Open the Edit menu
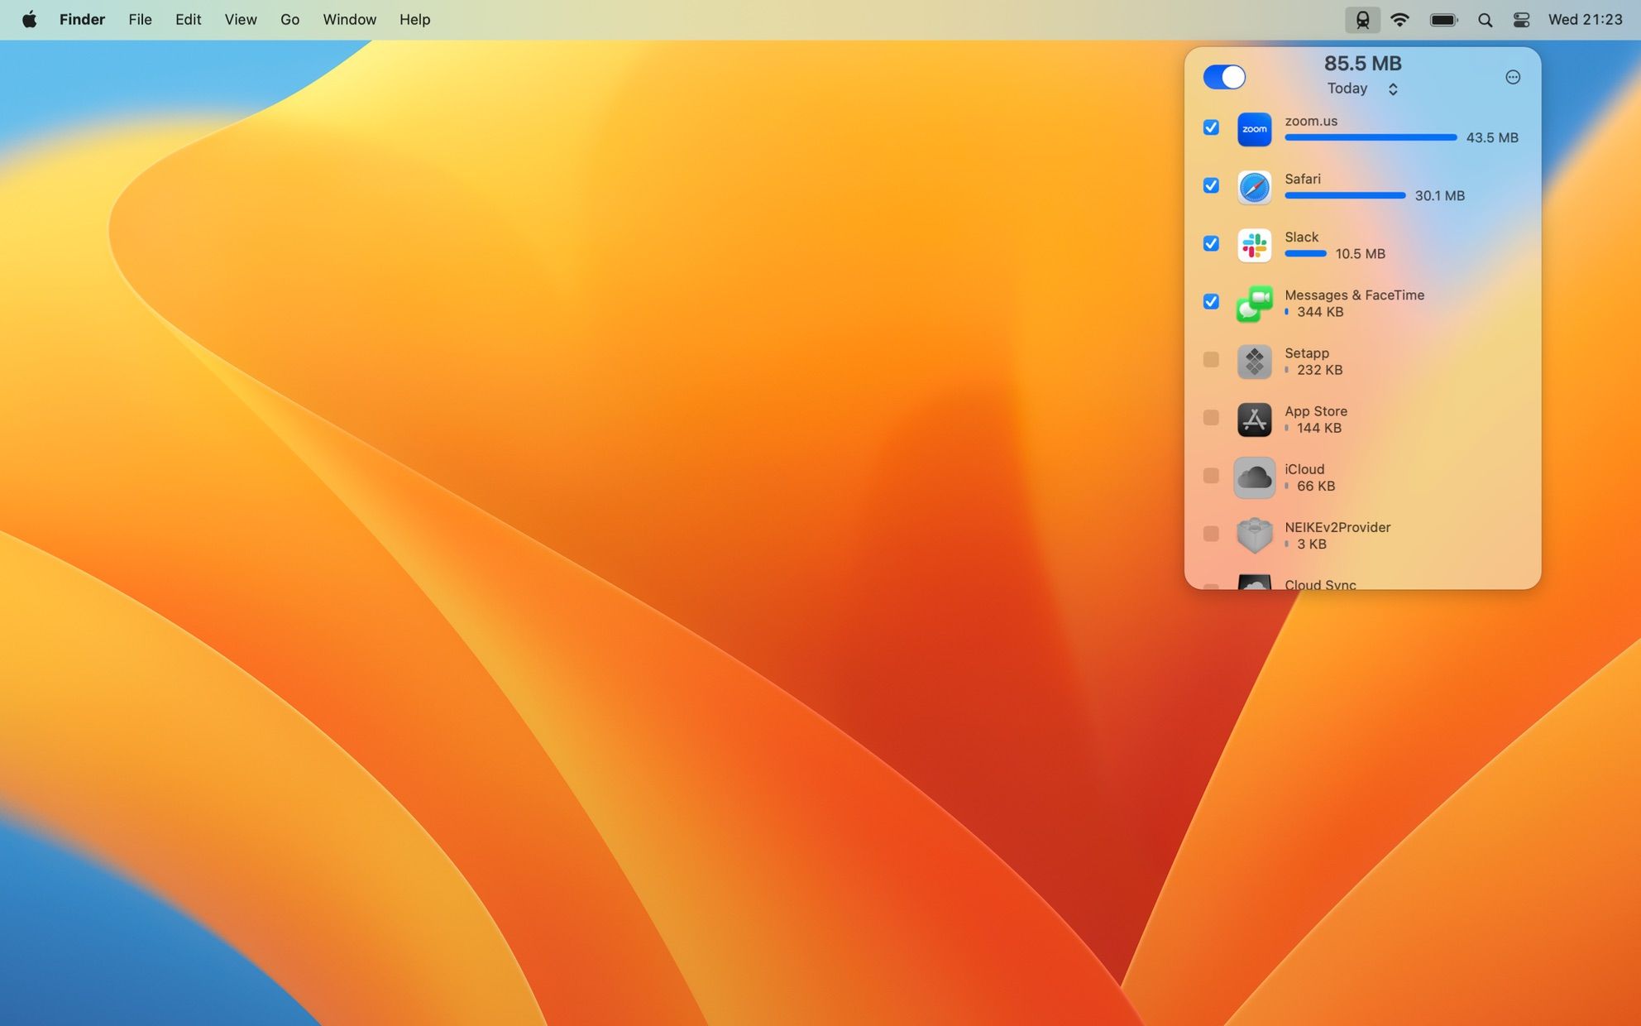 tap(188, 19)
